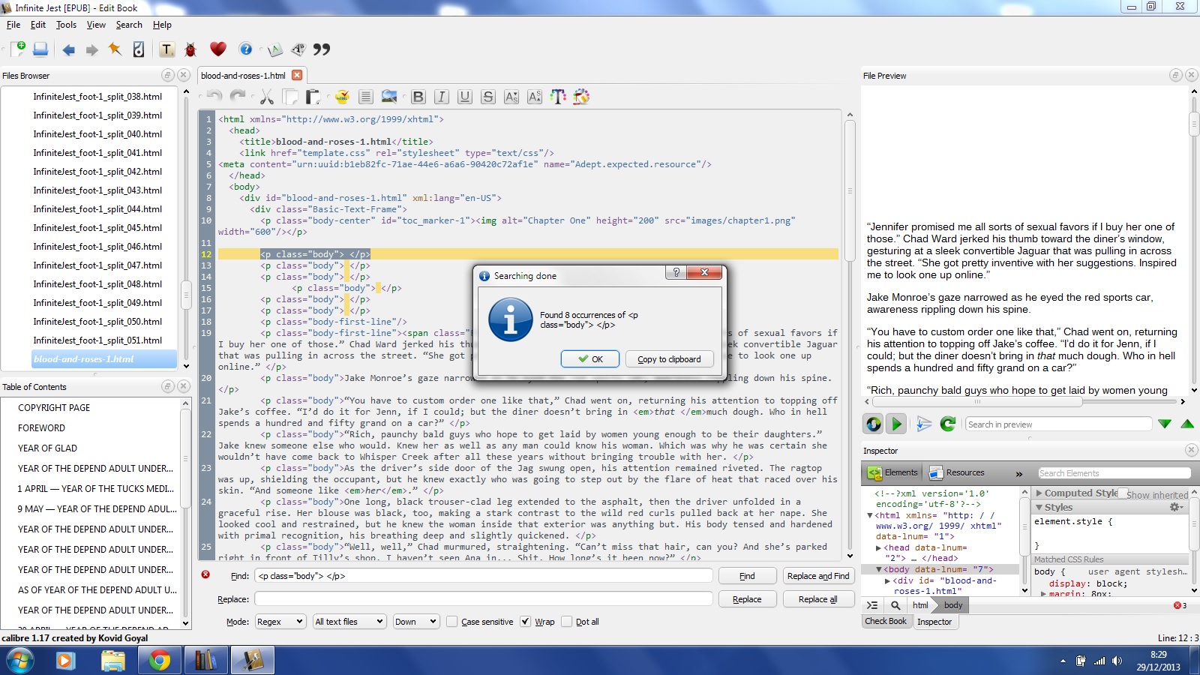Click OK in the Searching done dialog
Screen dimensions: 1200x675
pyautogui.click(x=590, y=359)
